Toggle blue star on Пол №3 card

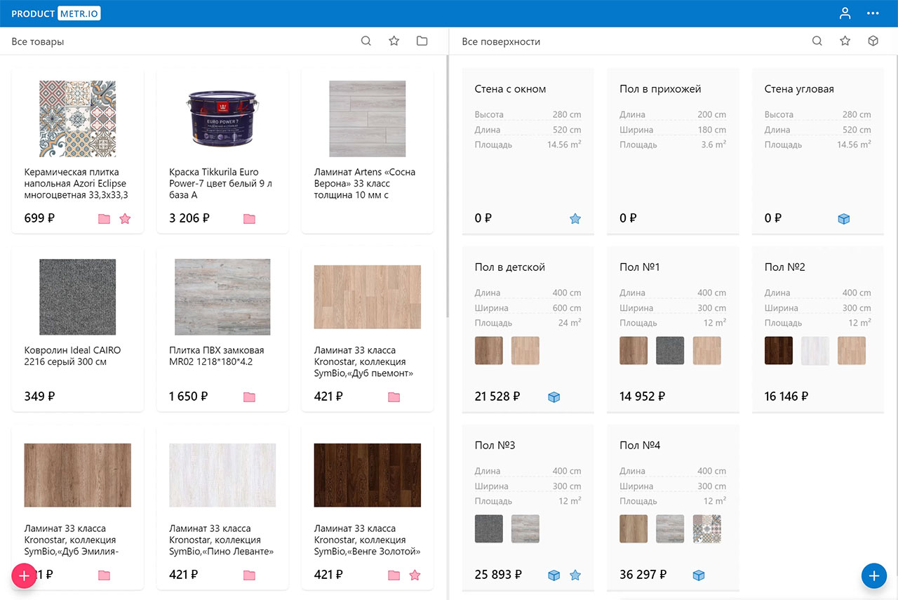(575, 575)
